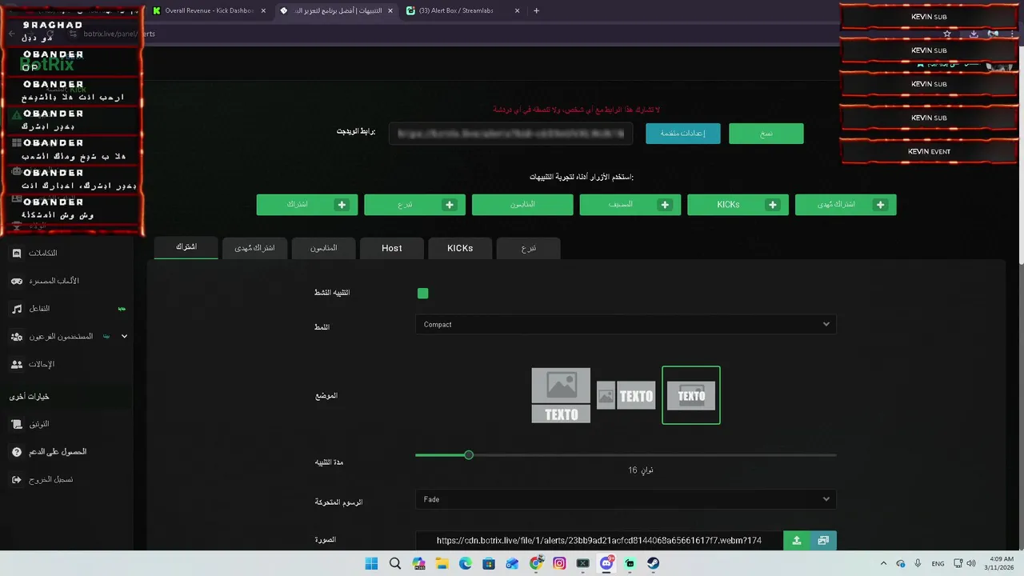The height and width of the screenshot is (576, 1024).
Task: Click plus icon on KICKs test button
Action: [x=773, y=205]
